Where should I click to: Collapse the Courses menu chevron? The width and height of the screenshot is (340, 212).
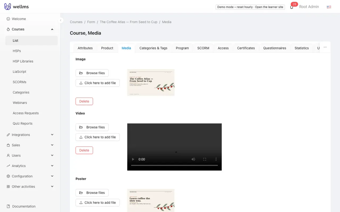52,29
